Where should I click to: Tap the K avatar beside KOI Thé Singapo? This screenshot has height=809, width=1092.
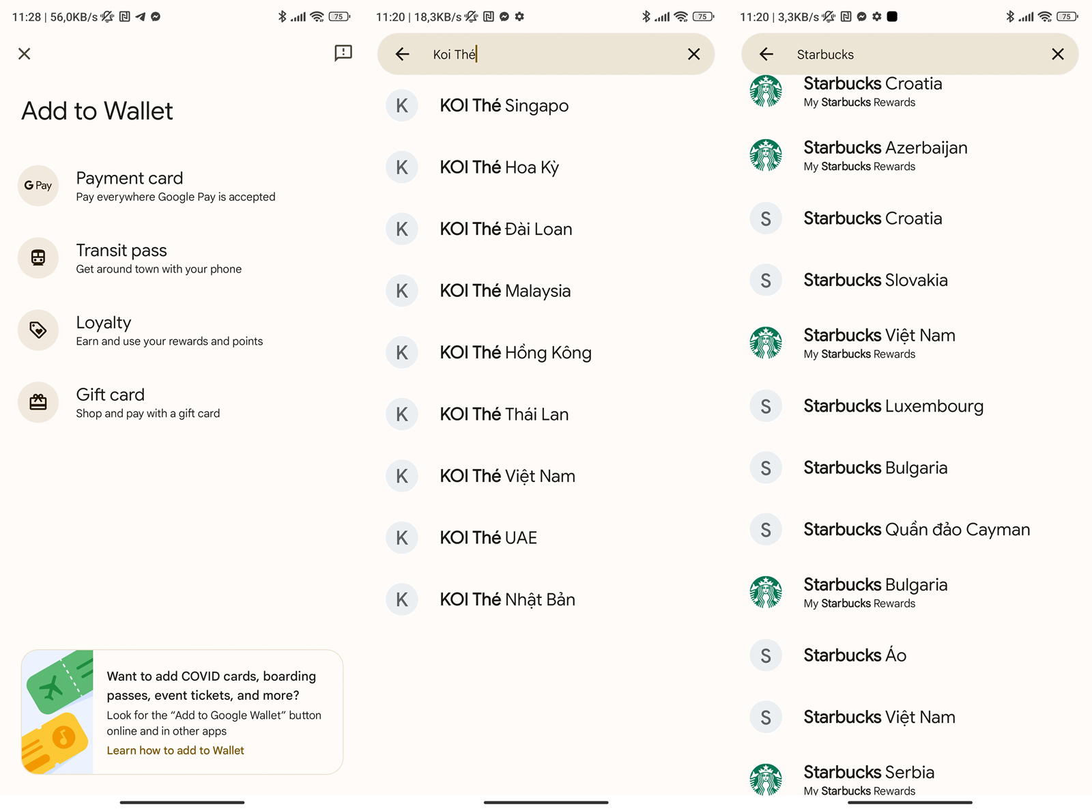point(402,106)
